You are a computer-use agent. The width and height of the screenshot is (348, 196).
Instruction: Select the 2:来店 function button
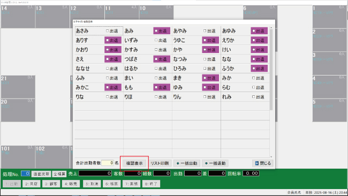(31, 184)
